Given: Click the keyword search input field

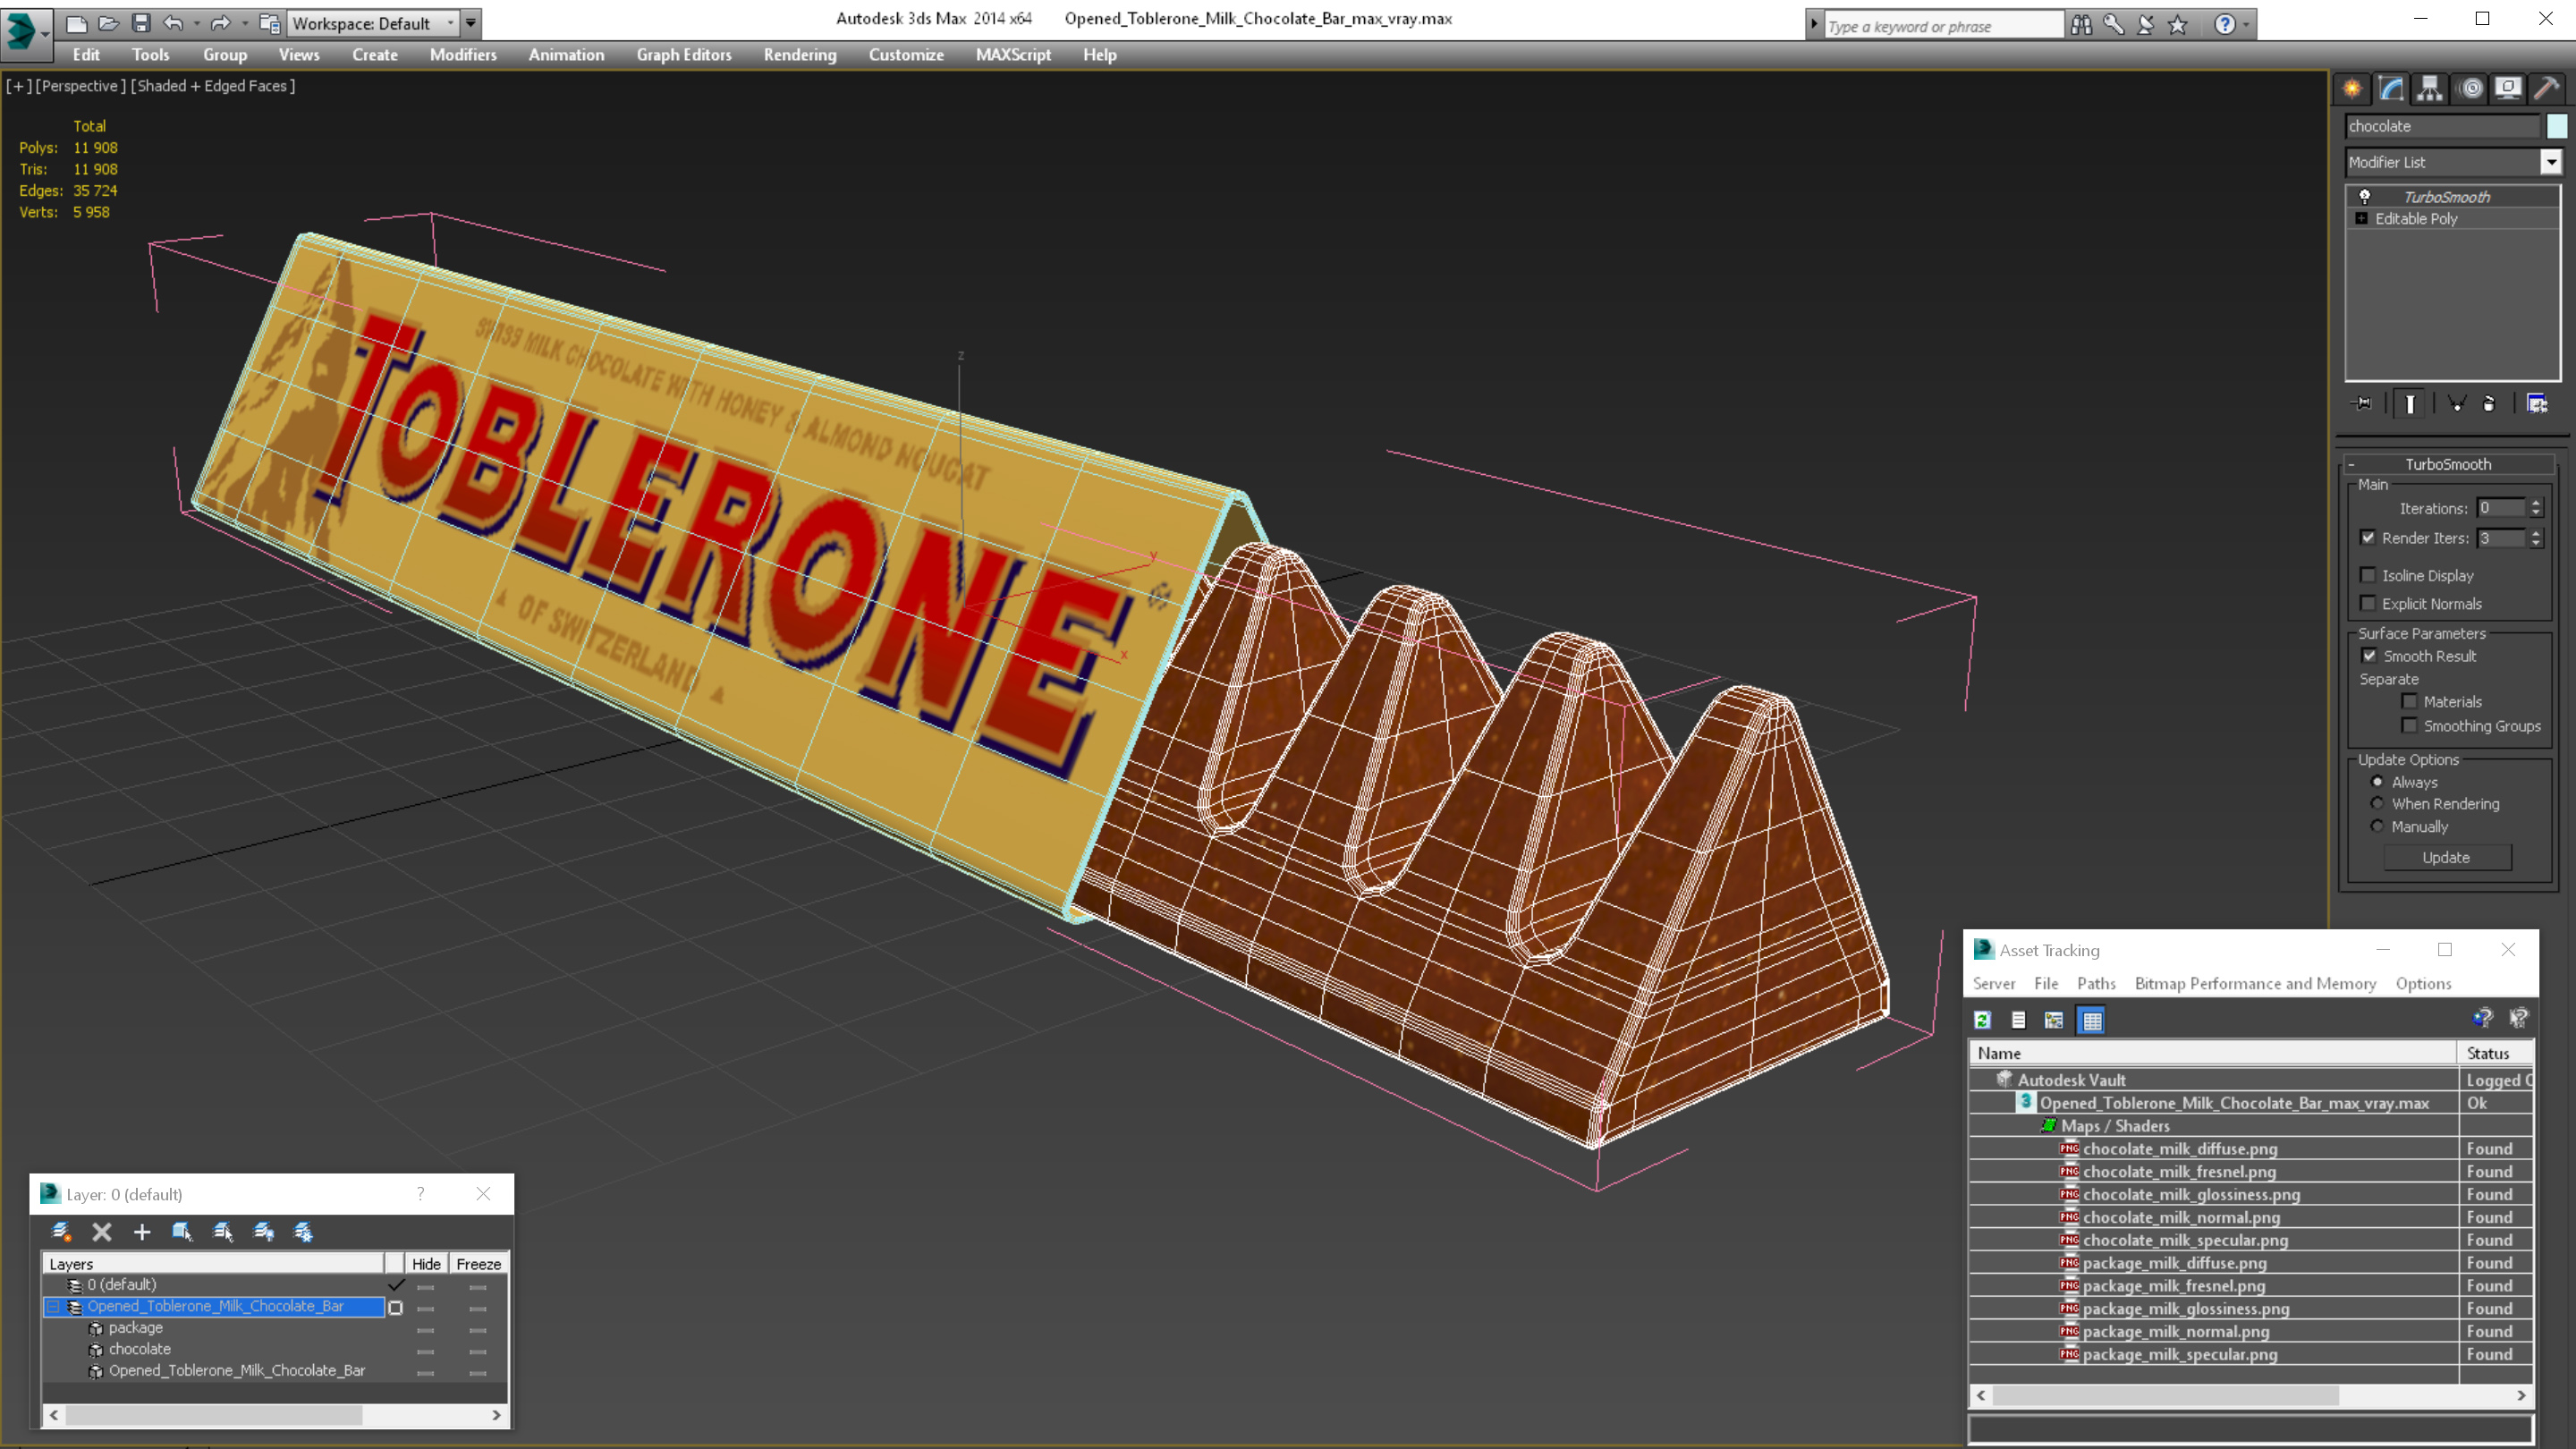Looking at the screenshot, I should [x=1944, y=26].
